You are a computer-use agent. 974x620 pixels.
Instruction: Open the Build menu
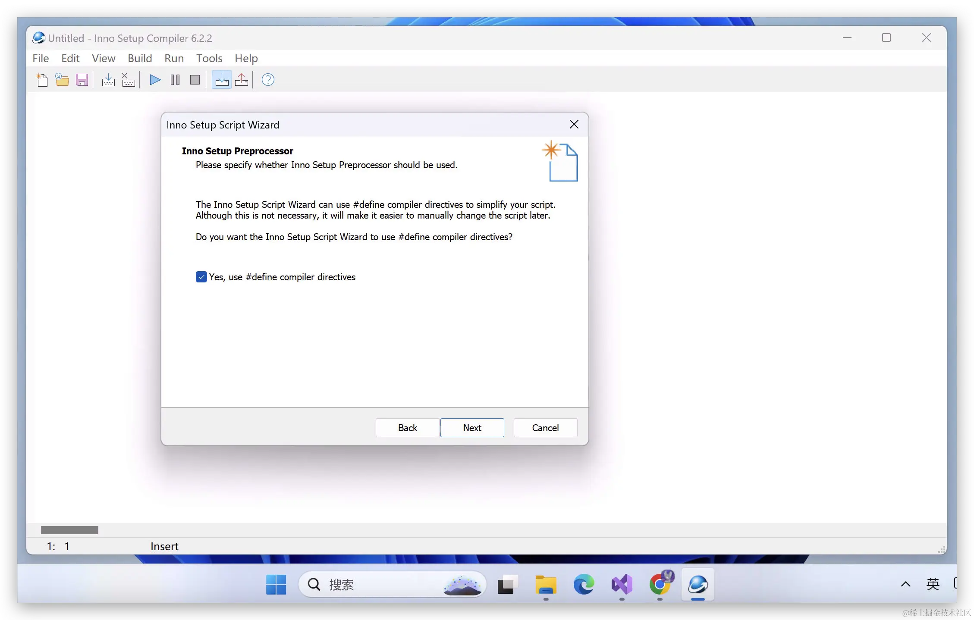point(140,58)
